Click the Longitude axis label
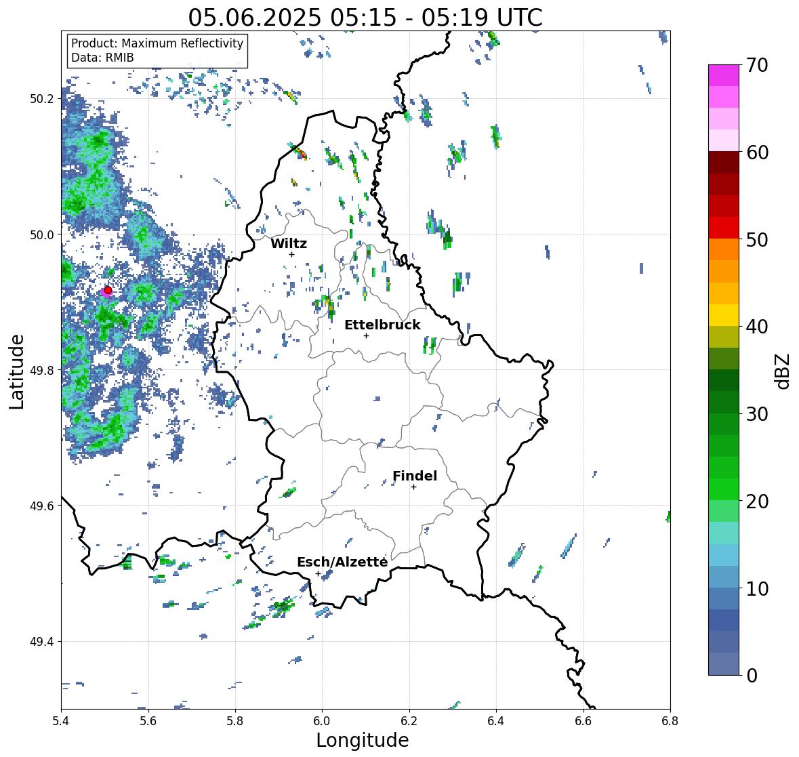799x757 pixels. pos(363,740)
